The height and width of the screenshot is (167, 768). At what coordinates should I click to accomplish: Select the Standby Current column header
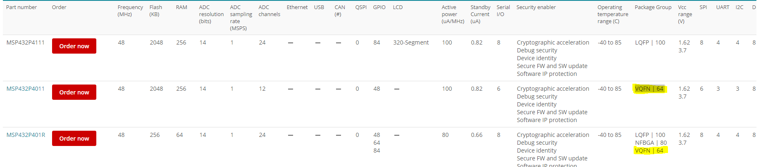[480, 14]
